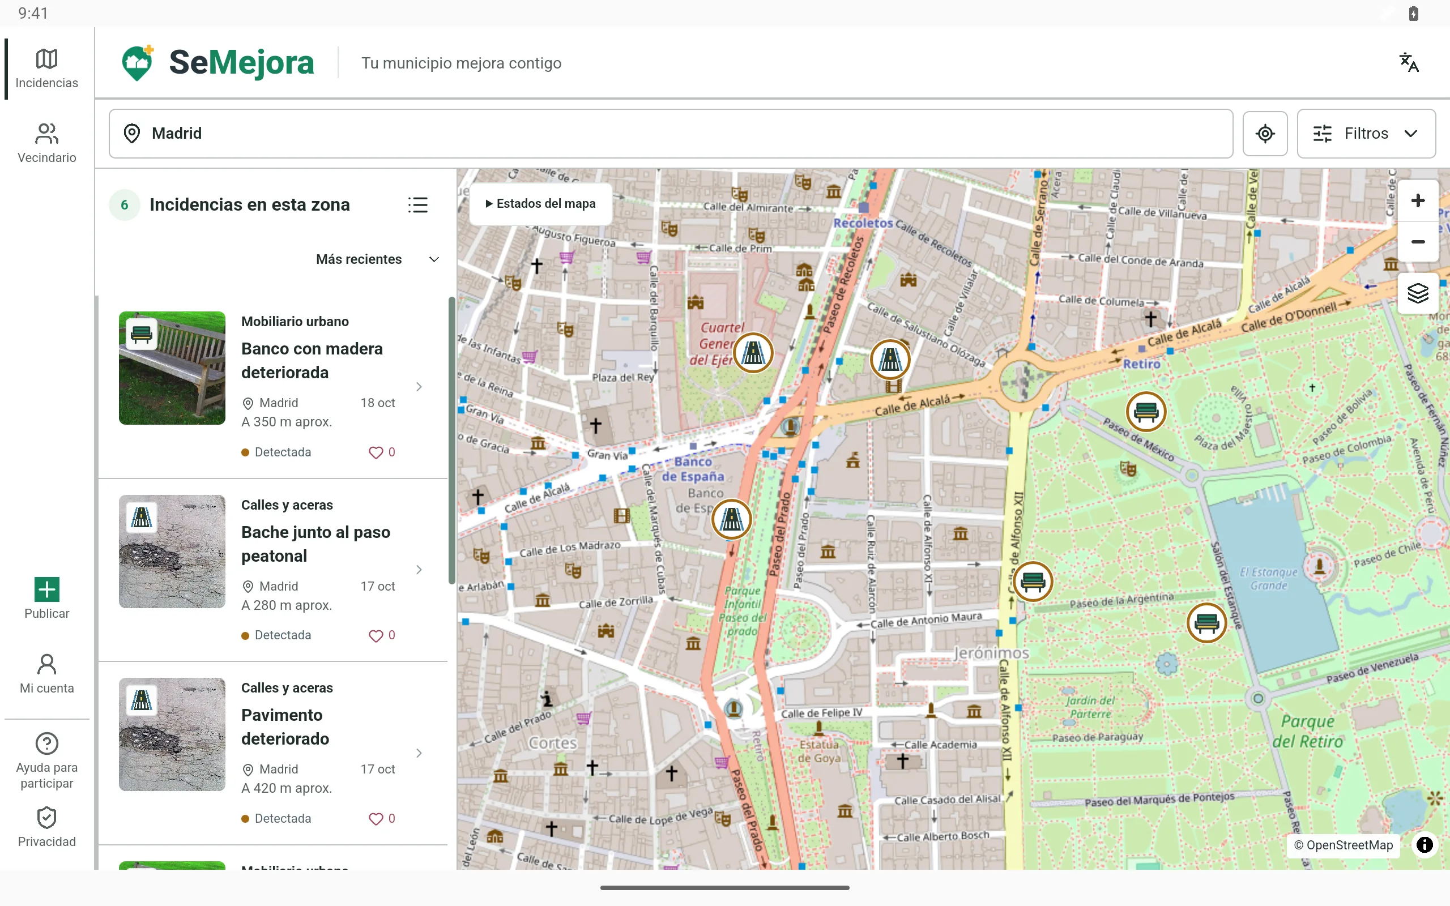Like the Banco con madera deteriorada incident
Viewport: 1450px width, 906px height.
(x=382, y=452)
